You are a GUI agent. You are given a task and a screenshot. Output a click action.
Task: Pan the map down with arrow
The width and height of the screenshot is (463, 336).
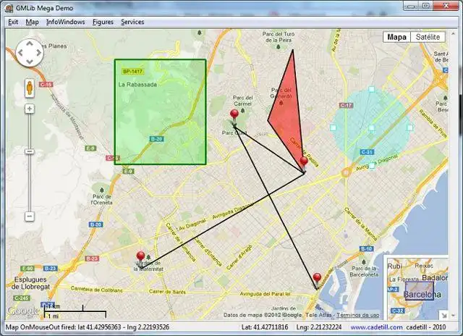coord(30,62)
